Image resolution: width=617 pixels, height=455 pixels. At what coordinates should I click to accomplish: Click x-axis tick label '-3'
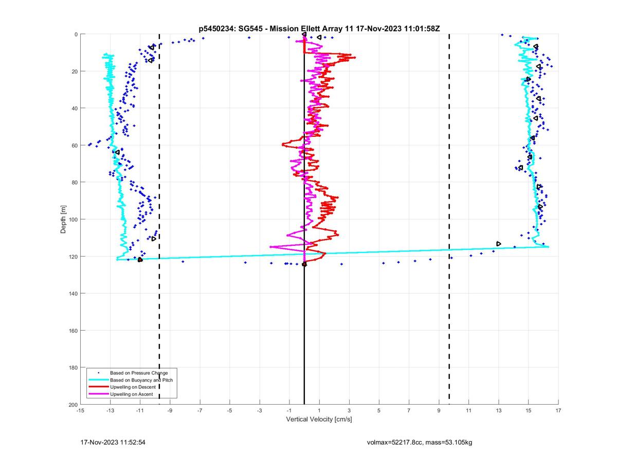pyautogui.click(x=260, y=411)
